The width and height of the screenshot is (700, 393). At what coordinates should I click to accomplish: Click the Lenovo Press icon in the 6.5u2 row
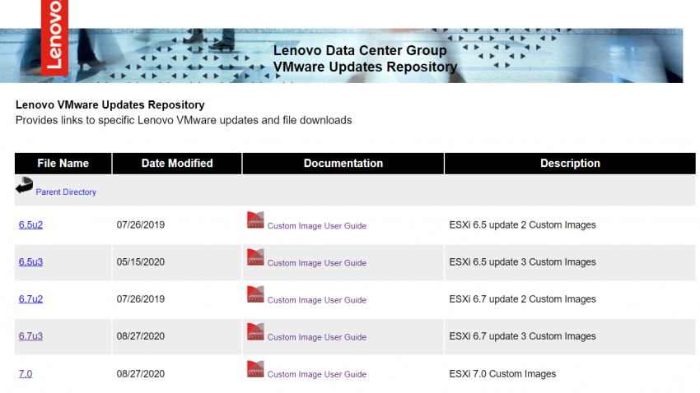click(255, 220)
